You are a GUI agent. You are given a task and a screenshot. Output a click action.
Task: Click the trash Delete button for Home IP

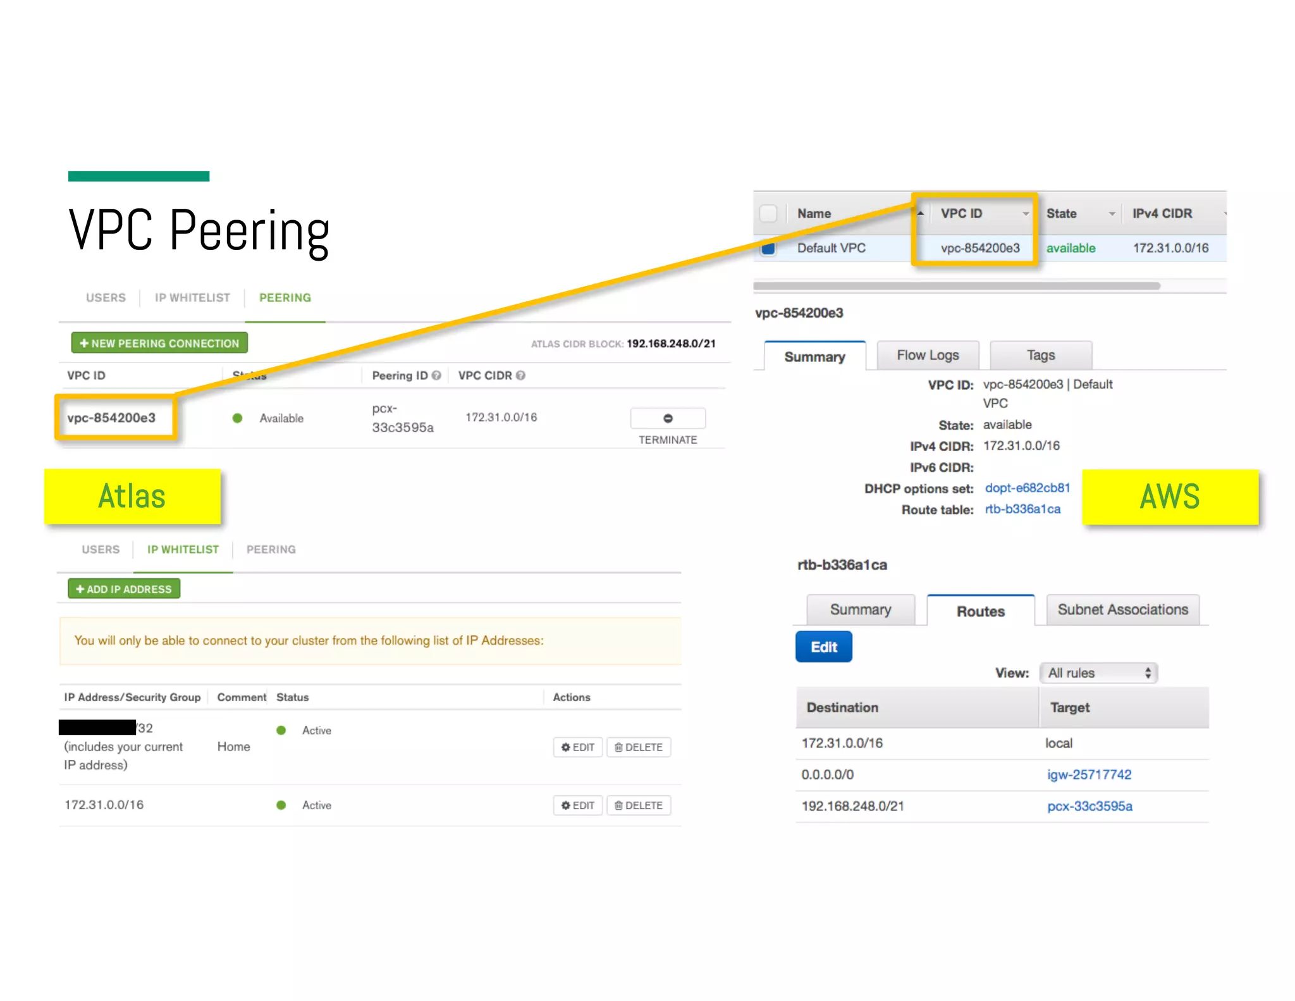click(x=638, y=747)
